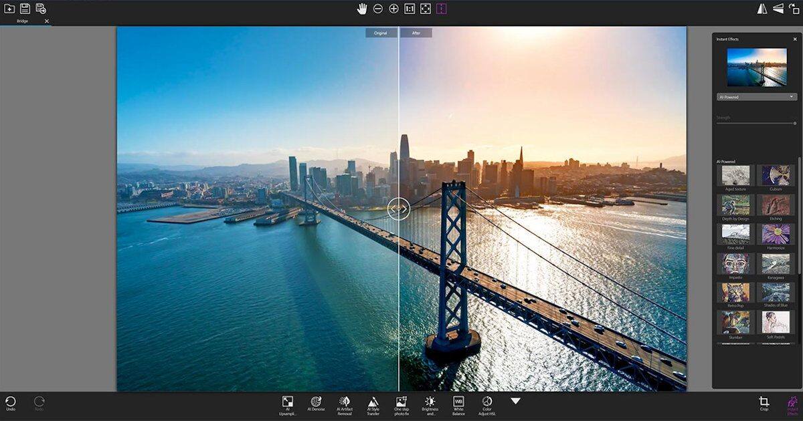
Task: Click the Original label above the image
Action: (x=380, y=31)
